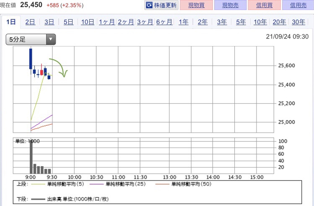
Task: Click the 単位: 1000 volume unit label
Action: pos(28,141)
